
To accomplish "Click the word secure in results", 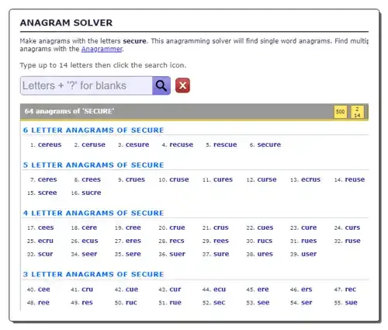I will [269, 144].
